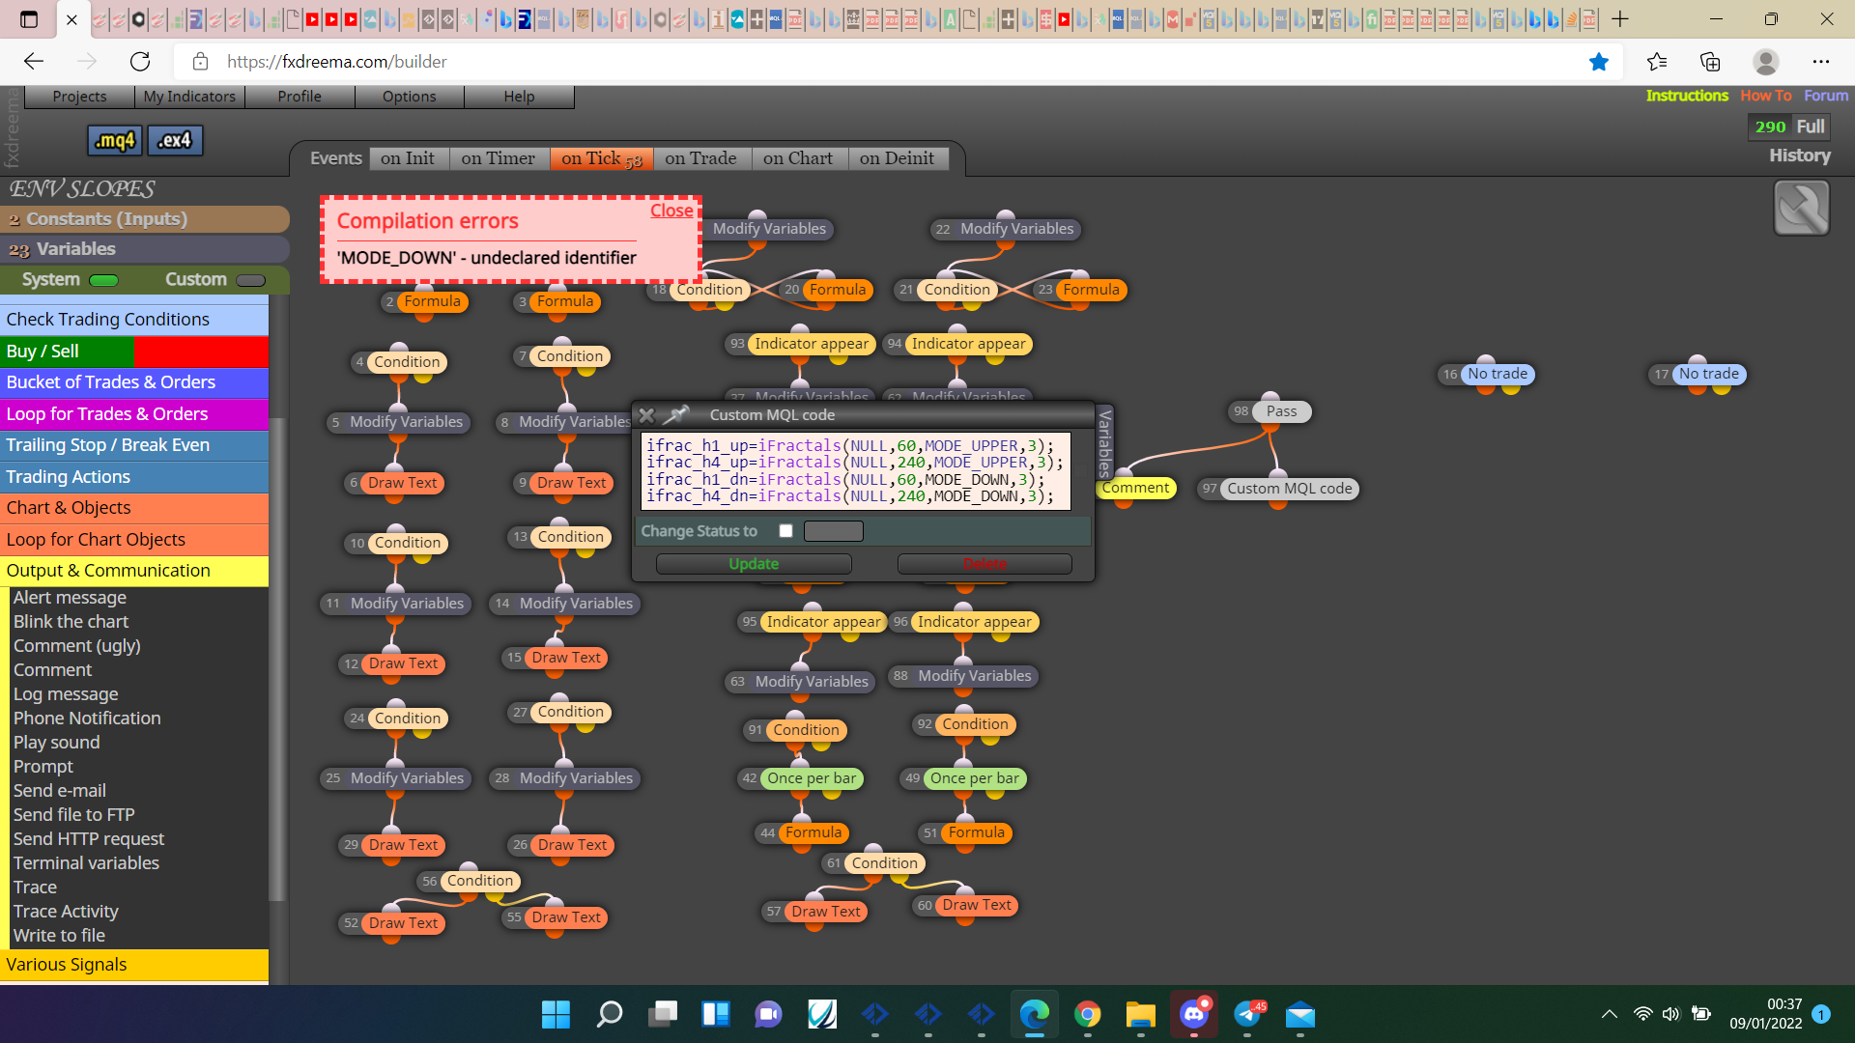This screenshot has height=1043, width=1855.
Task: Open Discord from the taskbar
Action: 1194,1014
